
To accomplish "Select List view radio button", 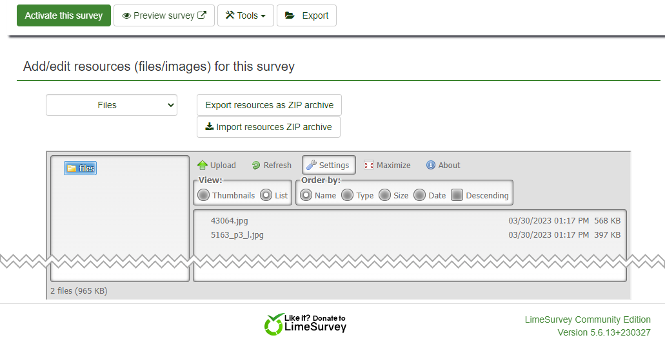I will (x=266, y=195).
